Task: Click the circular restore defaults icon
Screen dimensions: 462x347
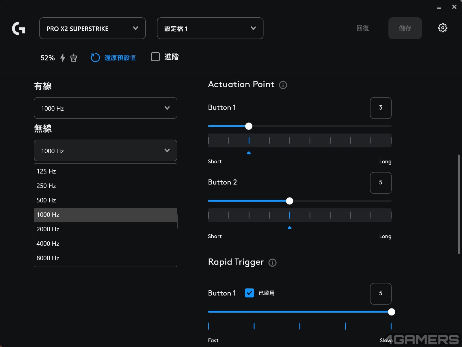Action: click(x=95, y=58)
